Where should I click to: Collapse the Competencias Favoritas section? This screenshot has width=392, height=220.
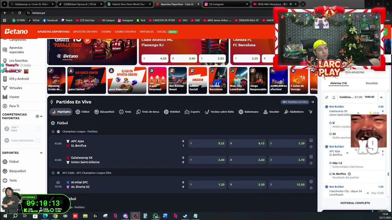(41, 116)
